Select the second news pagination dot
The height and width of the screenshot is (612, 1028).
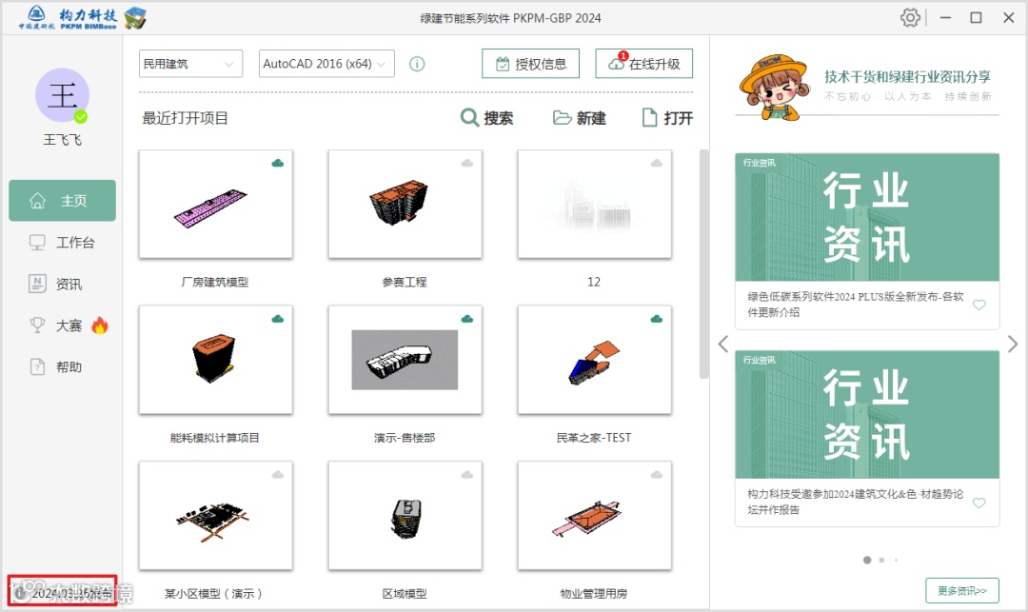pos(881,560)
